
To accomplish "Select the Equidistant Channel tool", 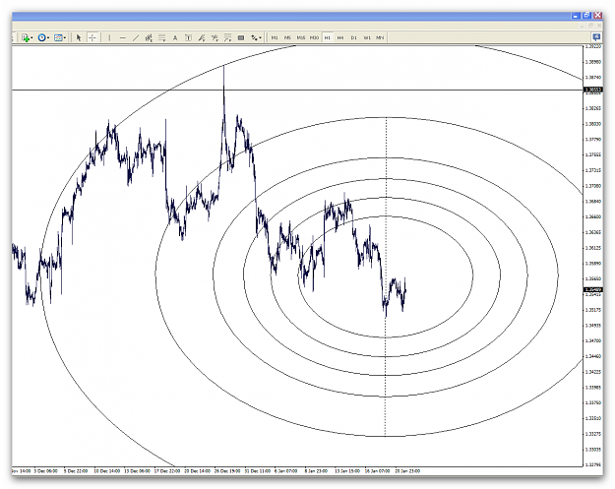I will pos(149,37).
